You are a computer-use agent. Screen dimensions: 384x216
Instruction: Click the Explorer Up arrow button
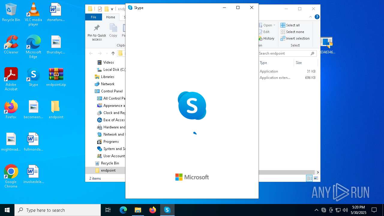tap(113, 53)
